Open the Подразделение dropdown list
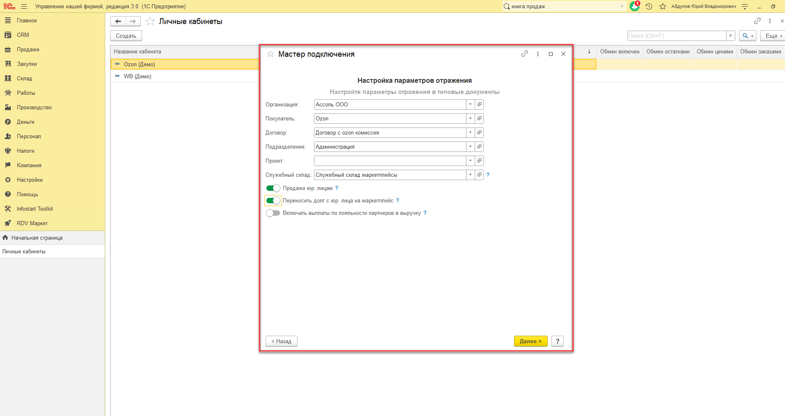 coord(470,147)
